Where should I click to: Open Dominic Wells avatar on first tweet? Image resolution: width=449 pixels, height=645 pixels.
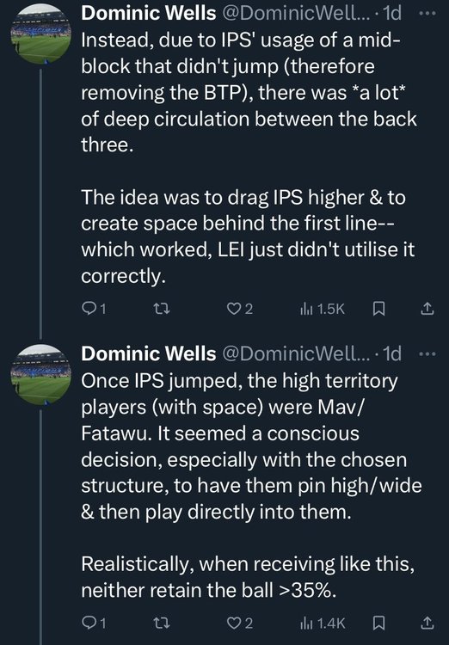[x=40, y=34]
